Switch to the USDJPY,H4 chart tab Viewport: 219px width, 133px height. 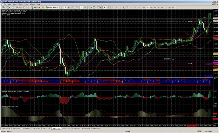66,128
